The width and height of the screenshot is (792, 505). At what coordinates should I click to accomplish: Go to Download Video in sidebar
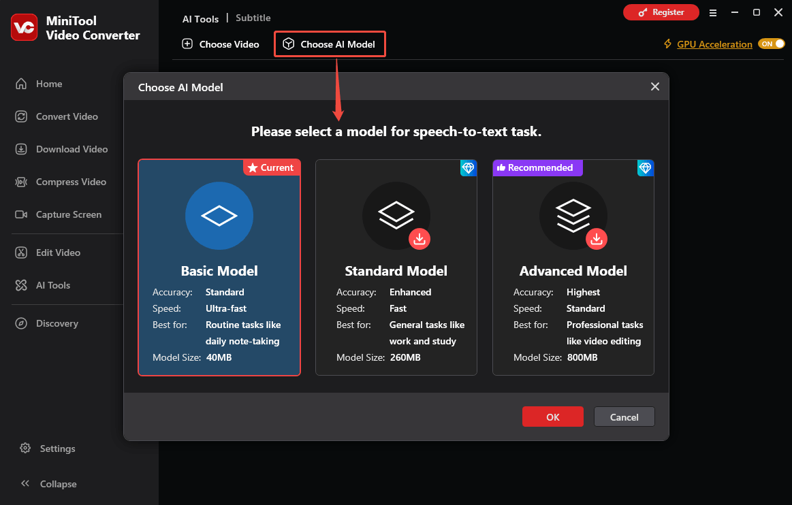tap(61, 150)
